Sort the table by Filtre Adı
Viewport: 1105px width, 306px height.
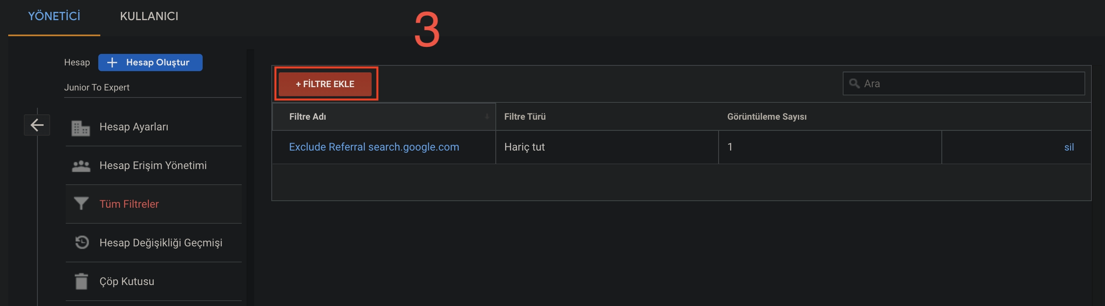click(x=307, y=116)
